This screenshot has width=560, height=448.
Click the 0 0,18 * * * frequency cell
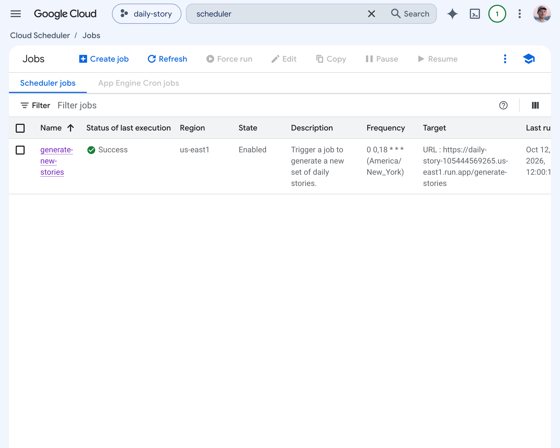385,161
